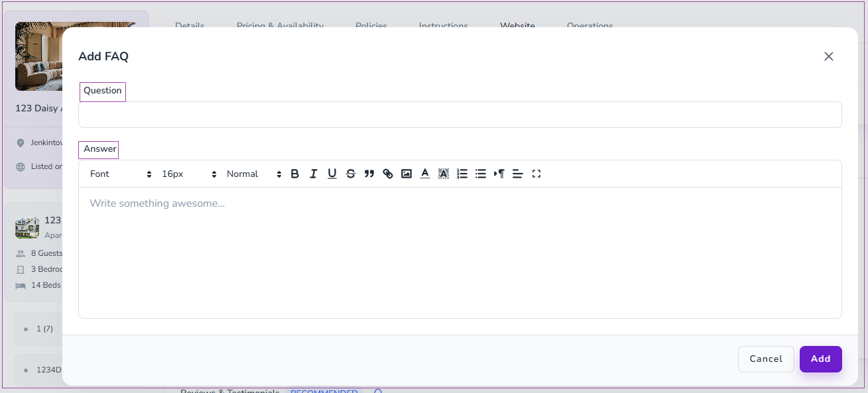Click the property photo thumbnail behind the dialog

(39, 56)
